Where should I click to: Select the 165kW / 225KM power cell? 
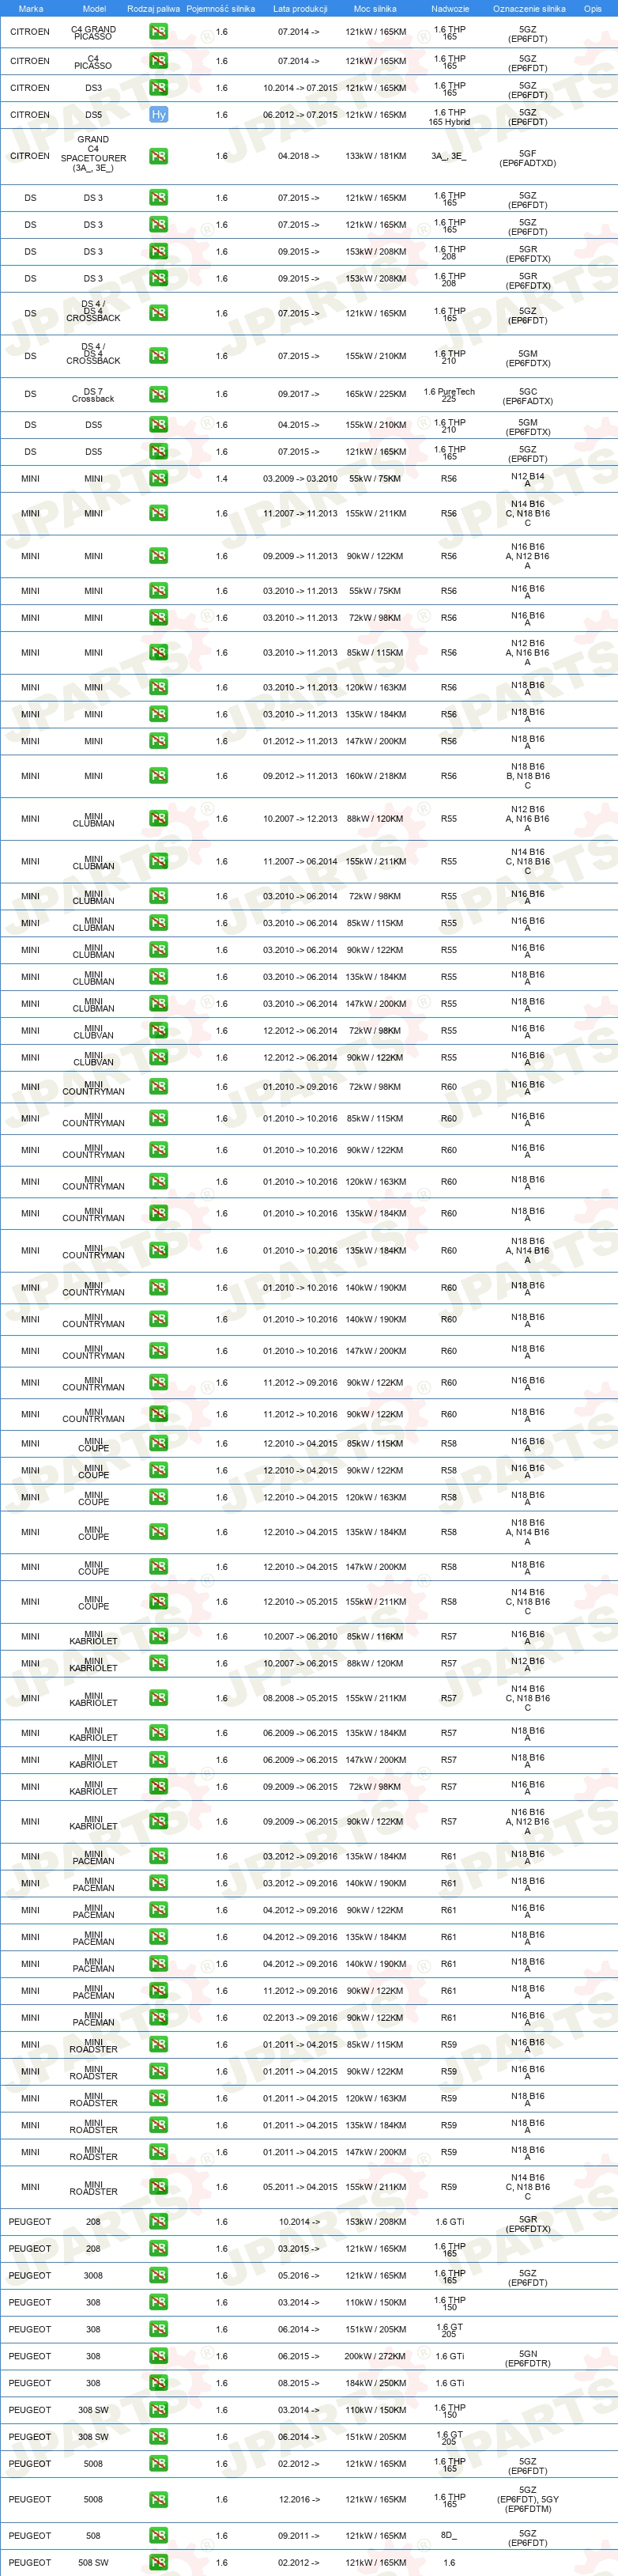point(376,395)
